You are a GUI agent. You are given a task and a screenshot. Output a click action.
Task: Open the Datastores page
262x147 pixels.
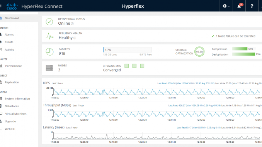pos(12,106)
